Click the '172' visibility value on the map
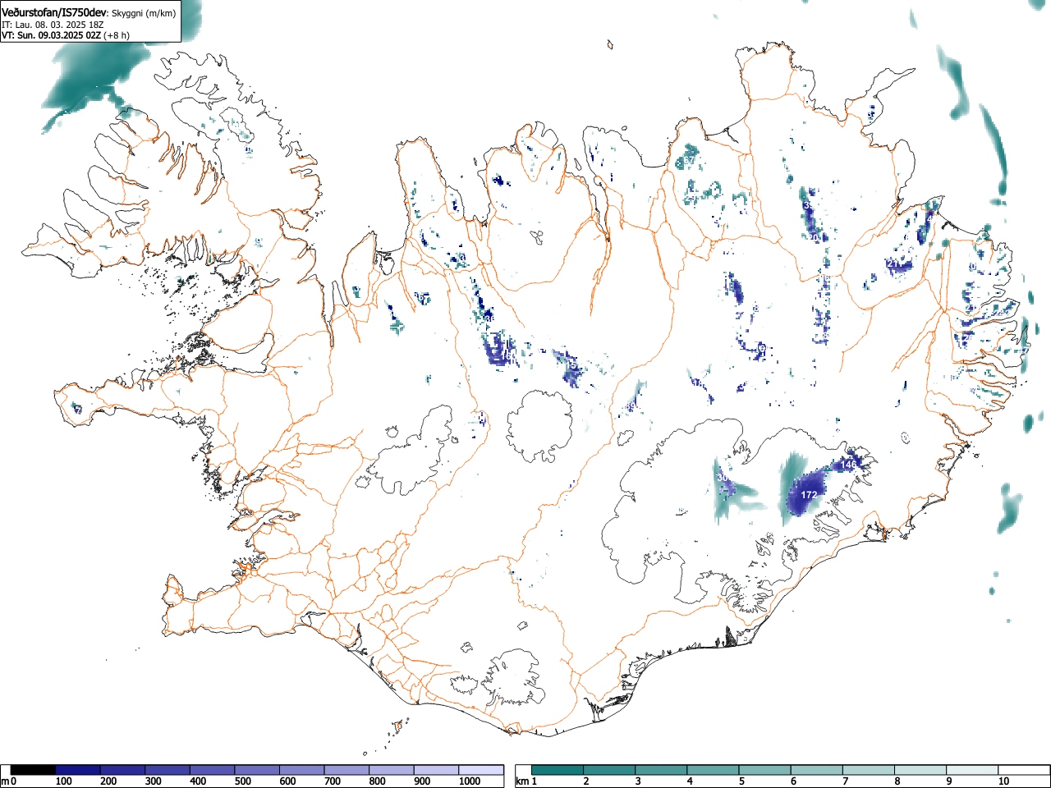The image size is (1051, 788). 809,495
